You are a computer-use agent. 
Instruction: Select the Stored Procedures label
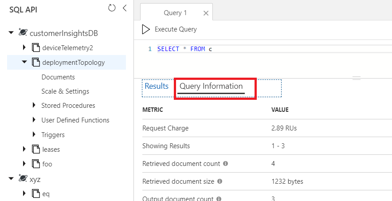point(68,106)
